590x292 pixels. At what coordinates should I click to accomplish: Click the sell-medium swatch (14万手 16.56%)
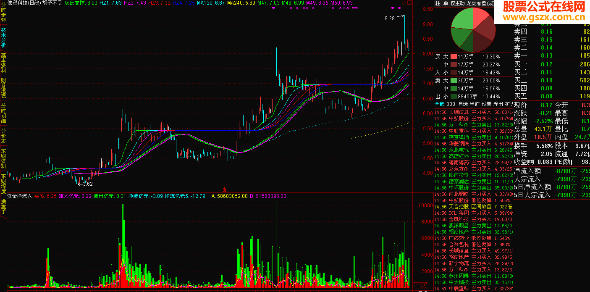pyautogui.click(x=454, y=89)
